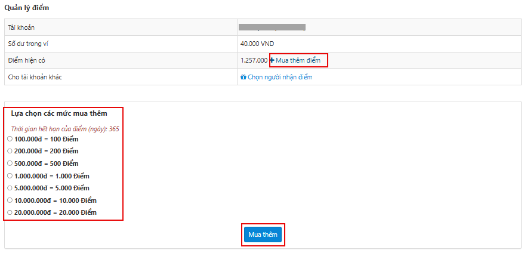Click the 1.257.000 current points value
Screen dimensions: 524x253
[254, 61]
